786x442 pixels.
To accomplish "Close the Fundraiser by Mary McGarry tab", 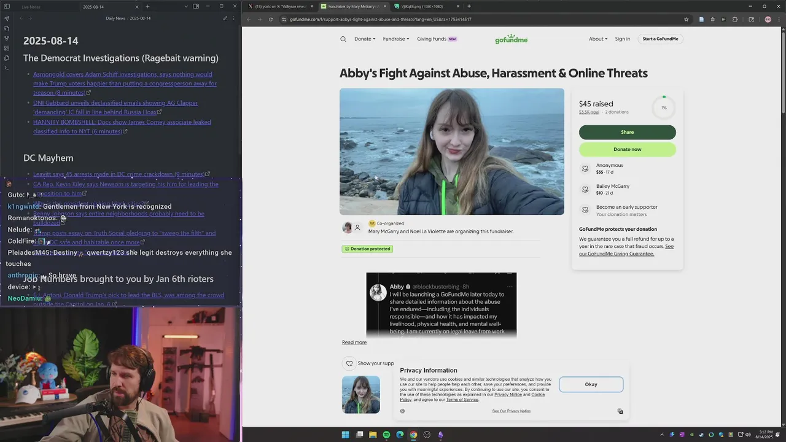I will pos(385,6).
